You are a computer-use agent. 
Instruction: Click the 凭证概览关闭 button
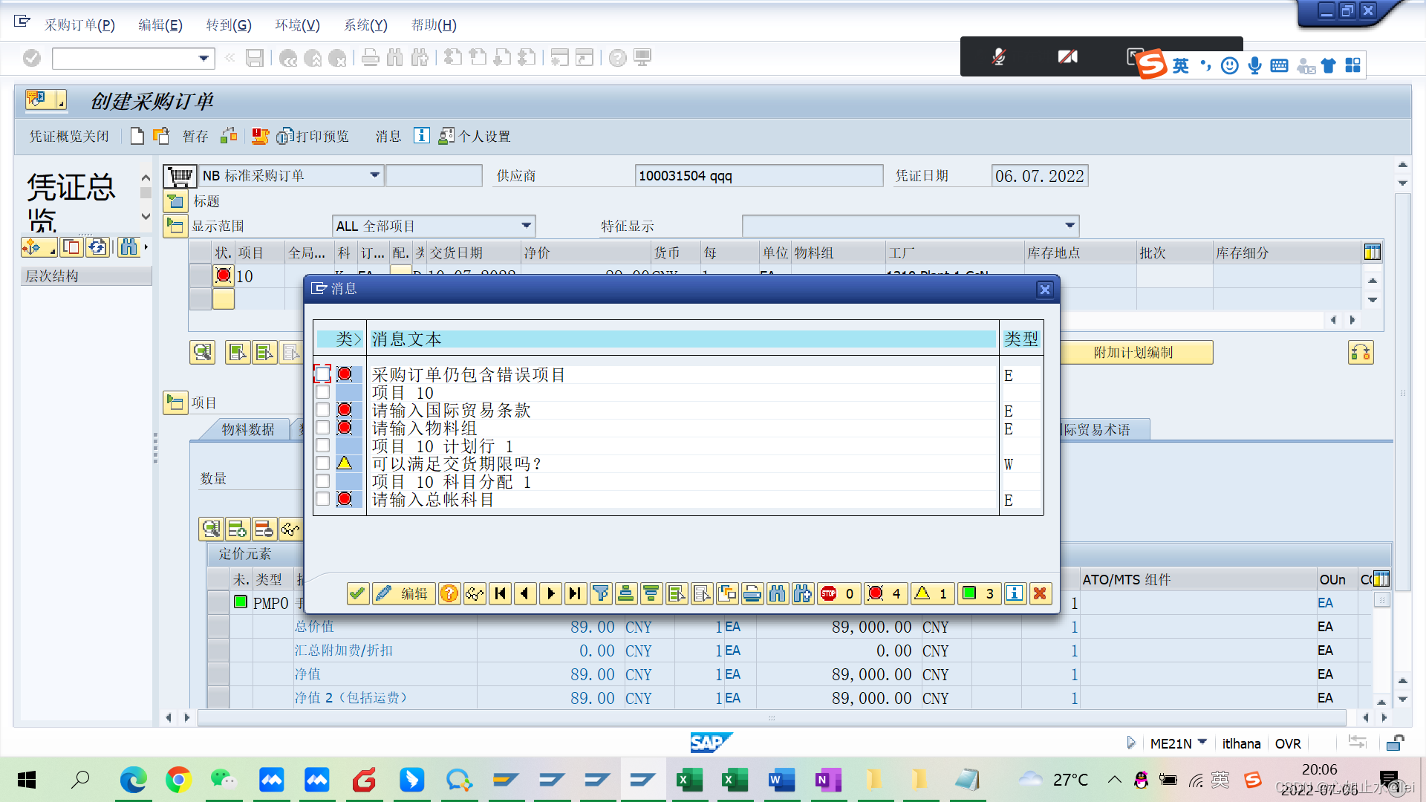(69, 136)
